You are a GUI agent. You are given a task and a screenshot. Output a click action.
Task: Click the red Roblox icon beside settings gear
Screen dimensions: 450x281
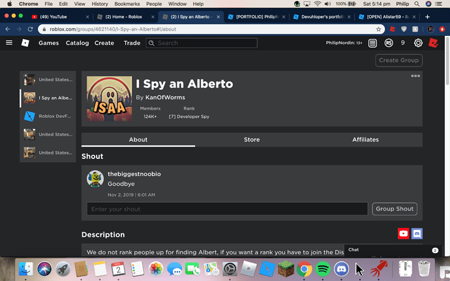click(x=433, y=43)
